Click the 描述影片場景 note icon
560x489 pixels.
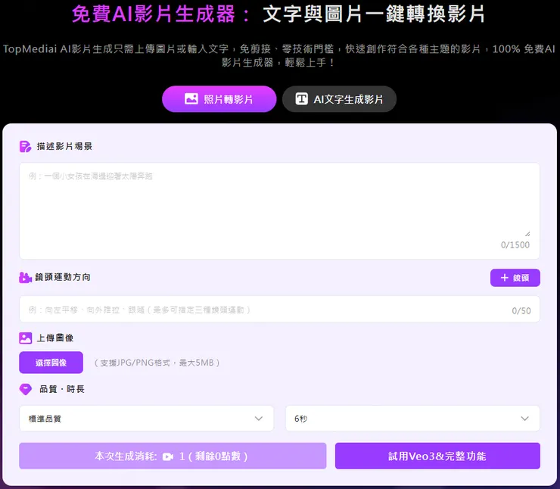coord(26,146)
